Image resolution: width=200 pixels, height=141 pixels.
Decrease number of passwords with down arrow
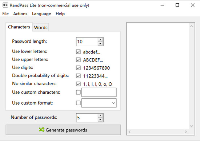point(100,120)
